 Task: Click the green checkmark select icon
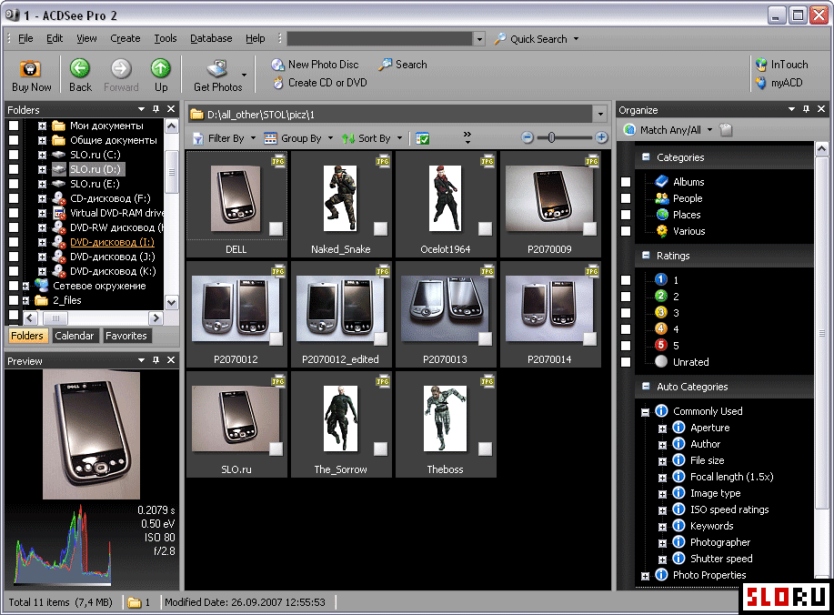click(423, 139)
